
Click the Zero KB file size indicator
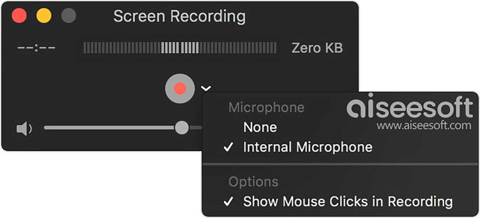point(317,48)
